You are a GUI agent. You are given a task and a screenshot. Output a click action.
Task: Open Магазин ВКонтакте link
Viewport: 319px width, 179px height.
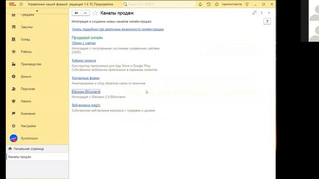click(x=86, y=91)
